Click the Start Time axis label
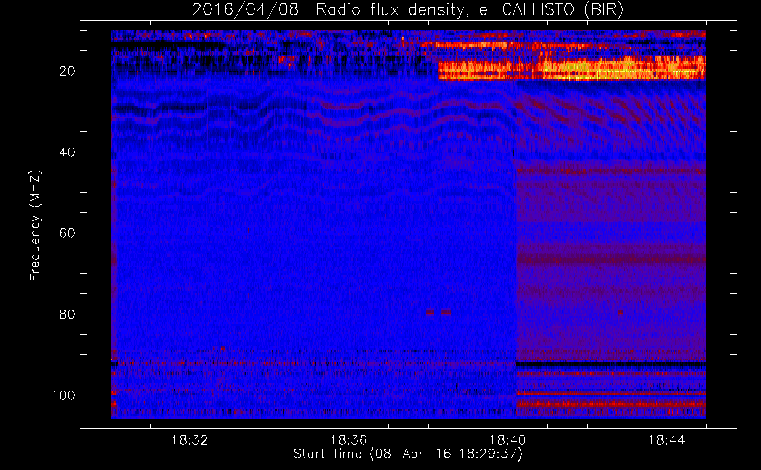The width and height of the screenshot is (761, 470). click(x=408, y=454)
